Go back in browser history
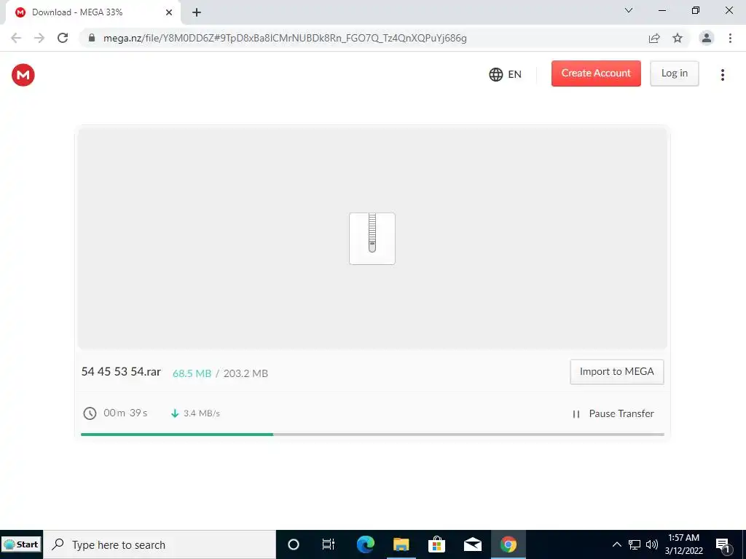 pos(16,38)
